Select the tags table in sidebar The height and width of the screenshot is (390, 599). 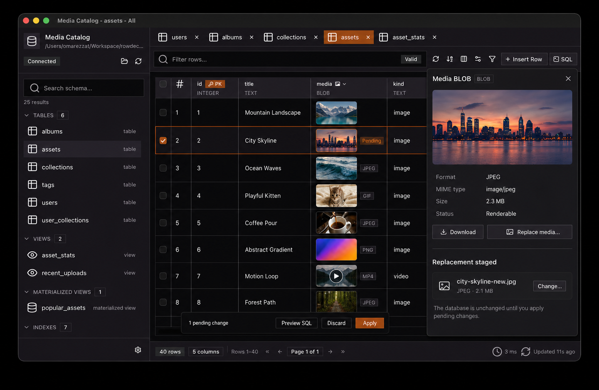(82, 185)
